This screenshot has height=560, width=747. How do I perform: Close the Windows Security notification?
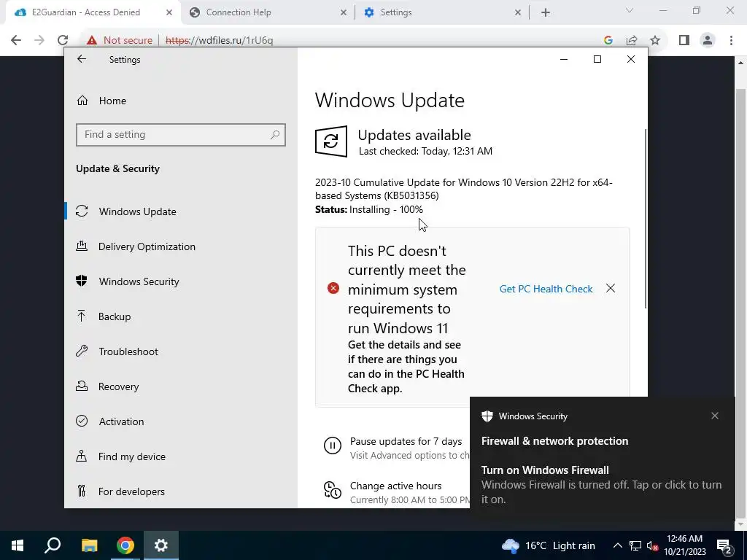click(x=715, y=416)
